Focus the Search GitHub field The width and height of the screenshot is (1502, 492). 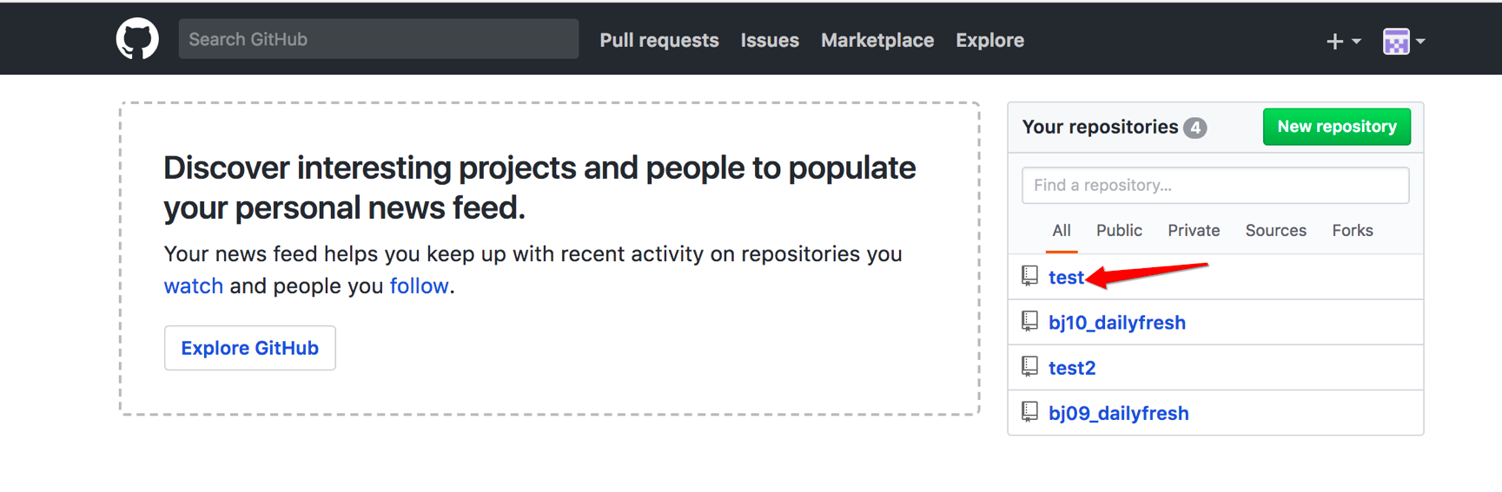378,39
